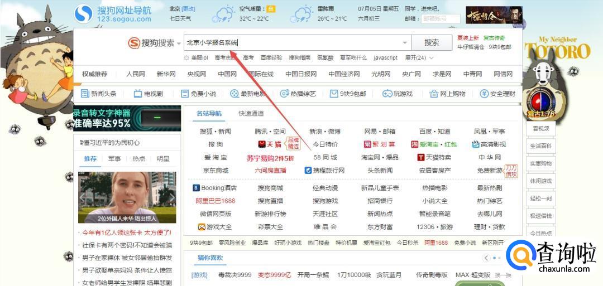The width and height of the screenshot is (603, 286).
Task: Click the weather icon beside 空气质量
Action: click(x=223, y=14)
